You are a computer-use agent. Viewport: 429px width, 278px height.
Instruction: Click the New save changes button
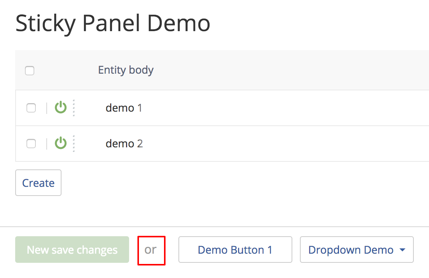(72, 250)
